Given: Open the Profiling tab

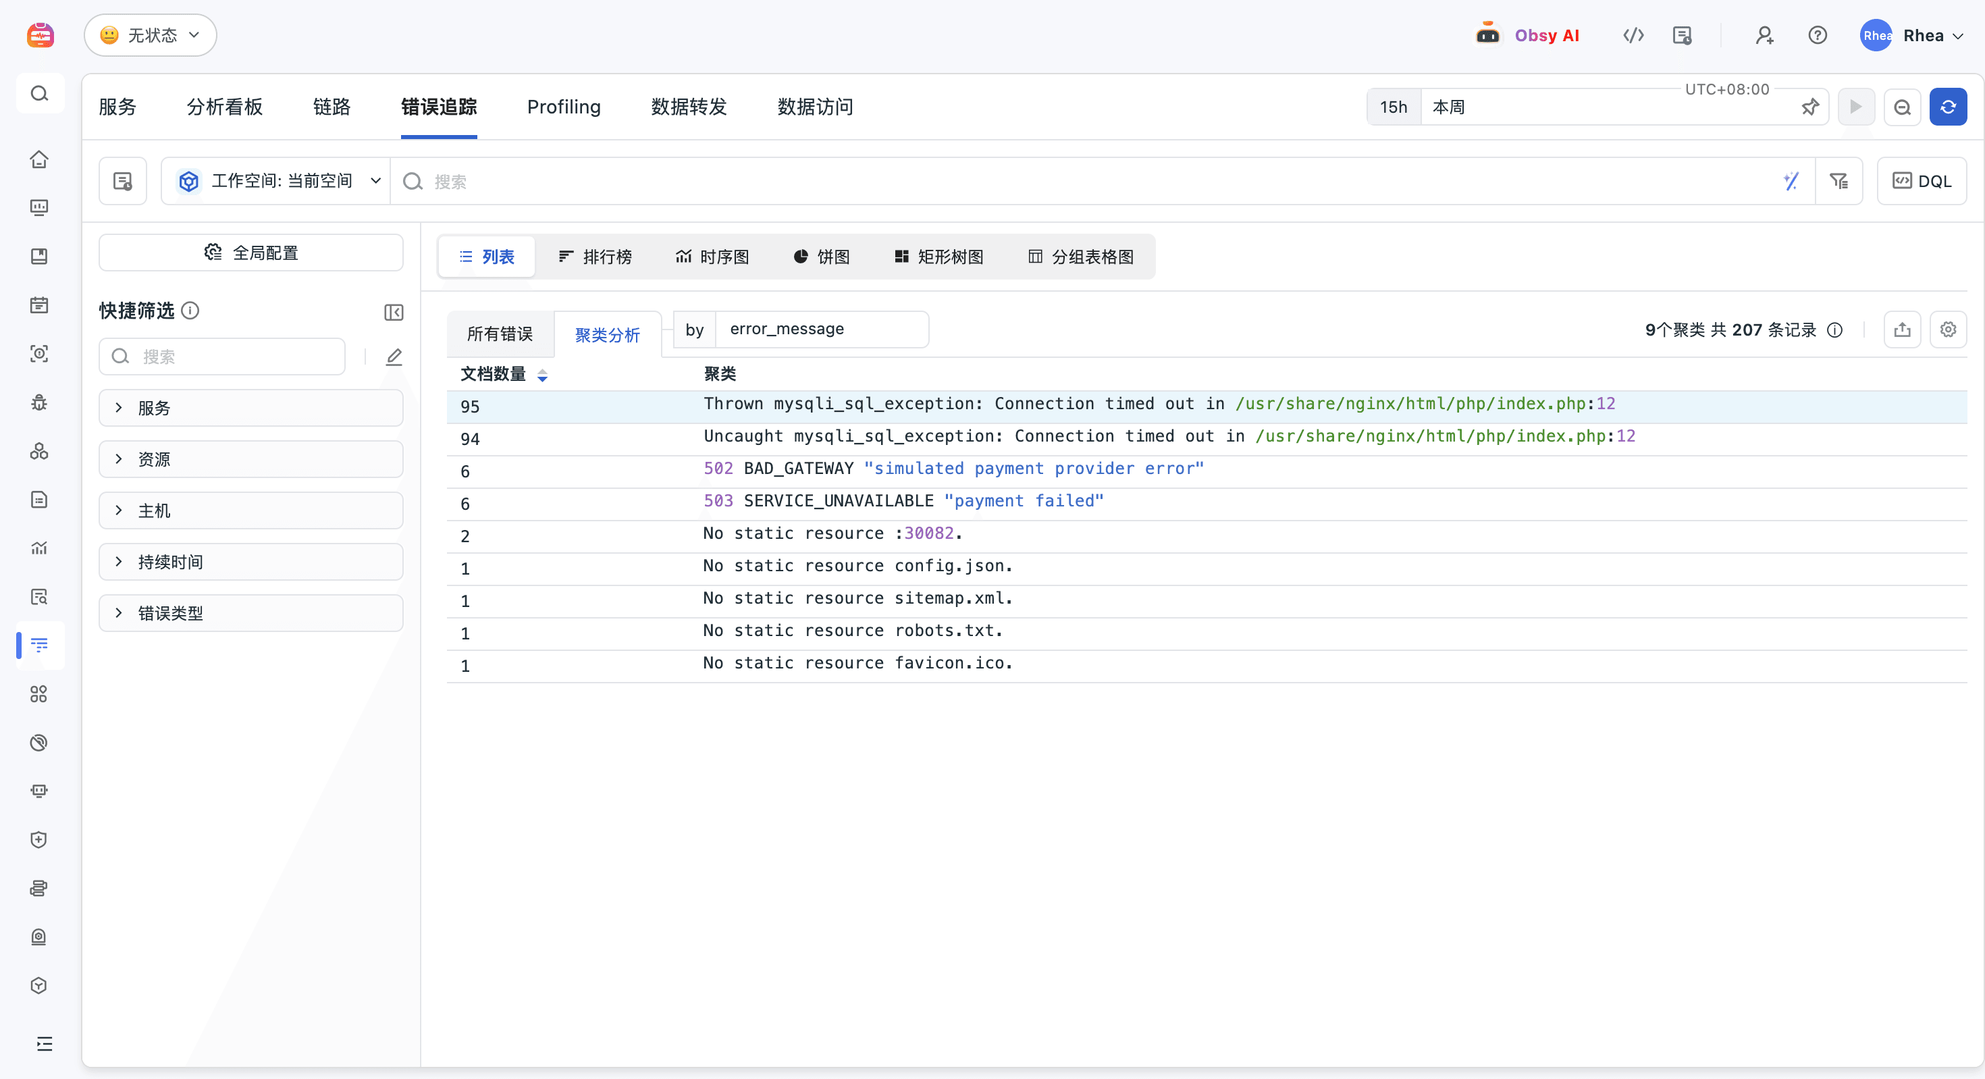Looking at the screenshot, I should (x=564, y=107).
